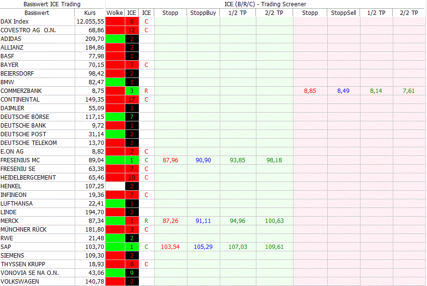The height and width of the screenshot is (286, 427).
Task: Click Fresenius MC StoppBuy value 90,90
Action: (203, 160)
